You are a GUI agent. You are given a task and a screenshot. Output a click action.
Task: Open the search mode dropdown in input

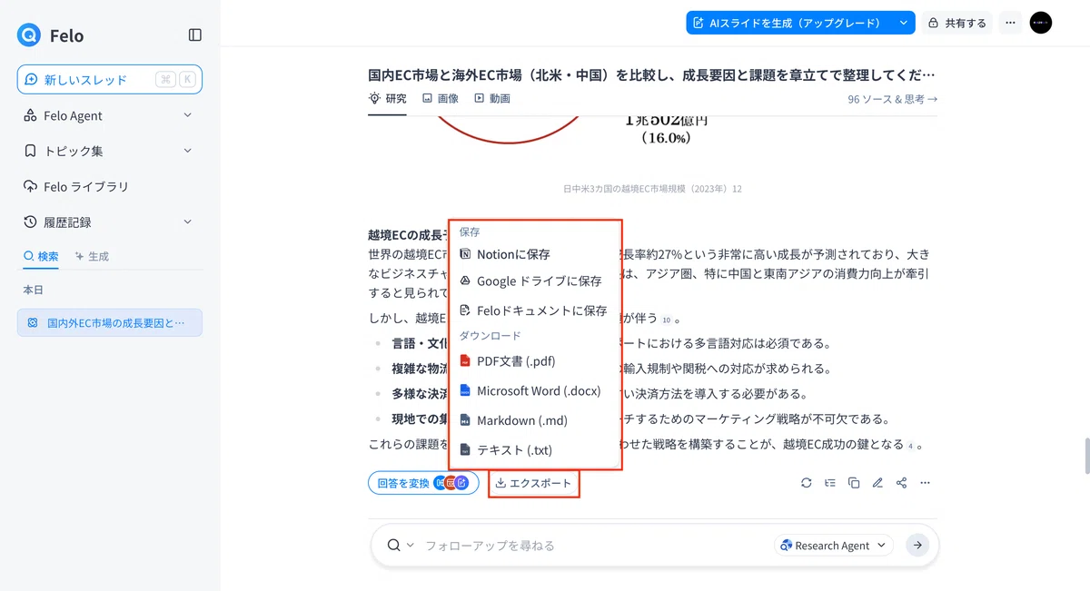[x=401, y=546]
